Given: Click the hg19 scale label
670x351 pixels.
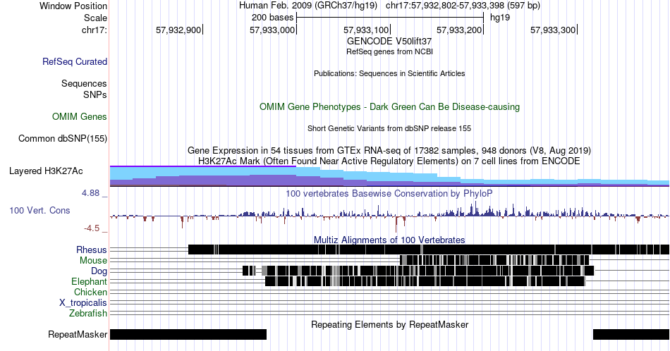Looking at the screenshot, I should (500, 18).
